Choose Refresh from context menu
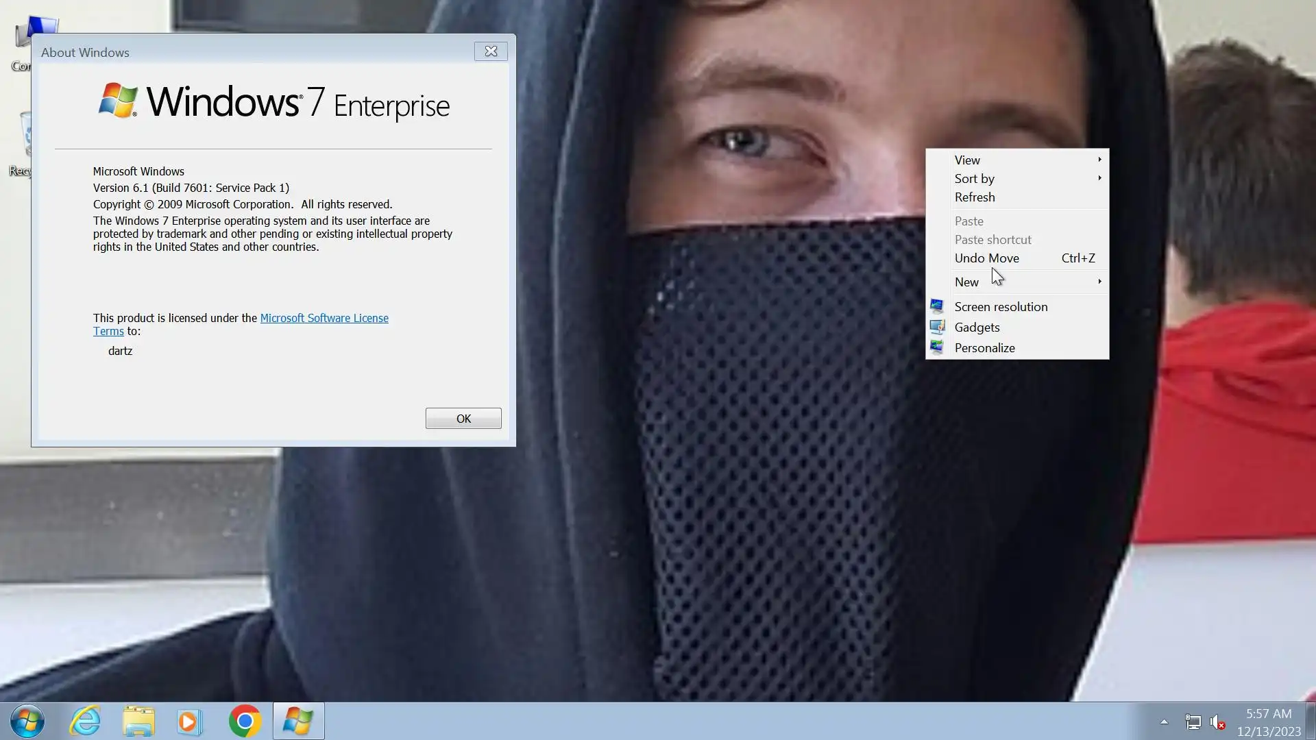The width and height of the screenshot is (1316, 740). (x=975, y=197)
